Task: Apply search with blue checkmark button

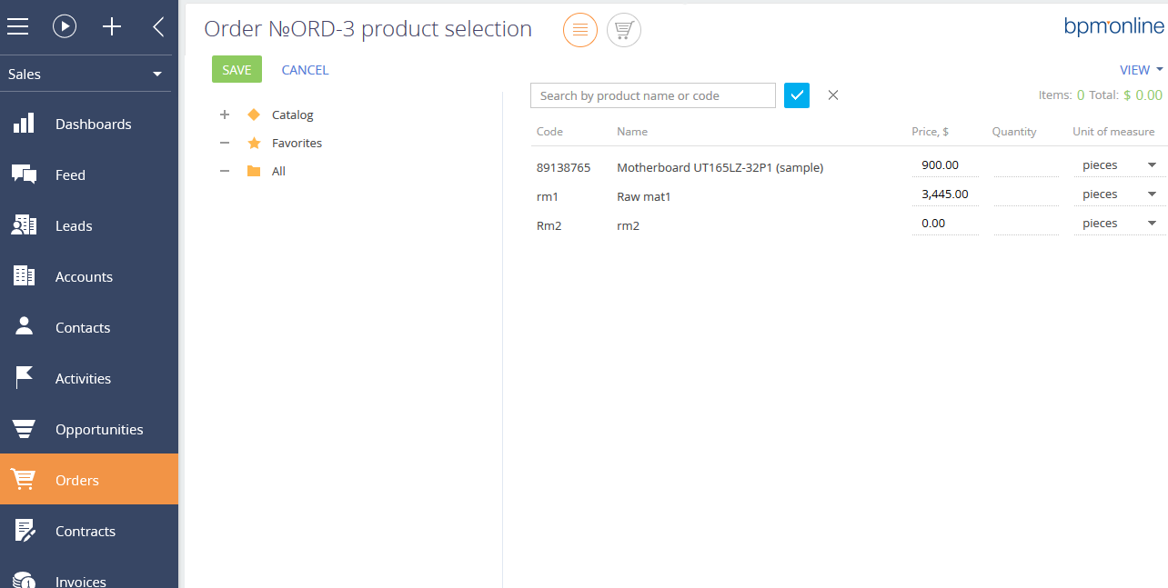Action: (x=797, y=95)
